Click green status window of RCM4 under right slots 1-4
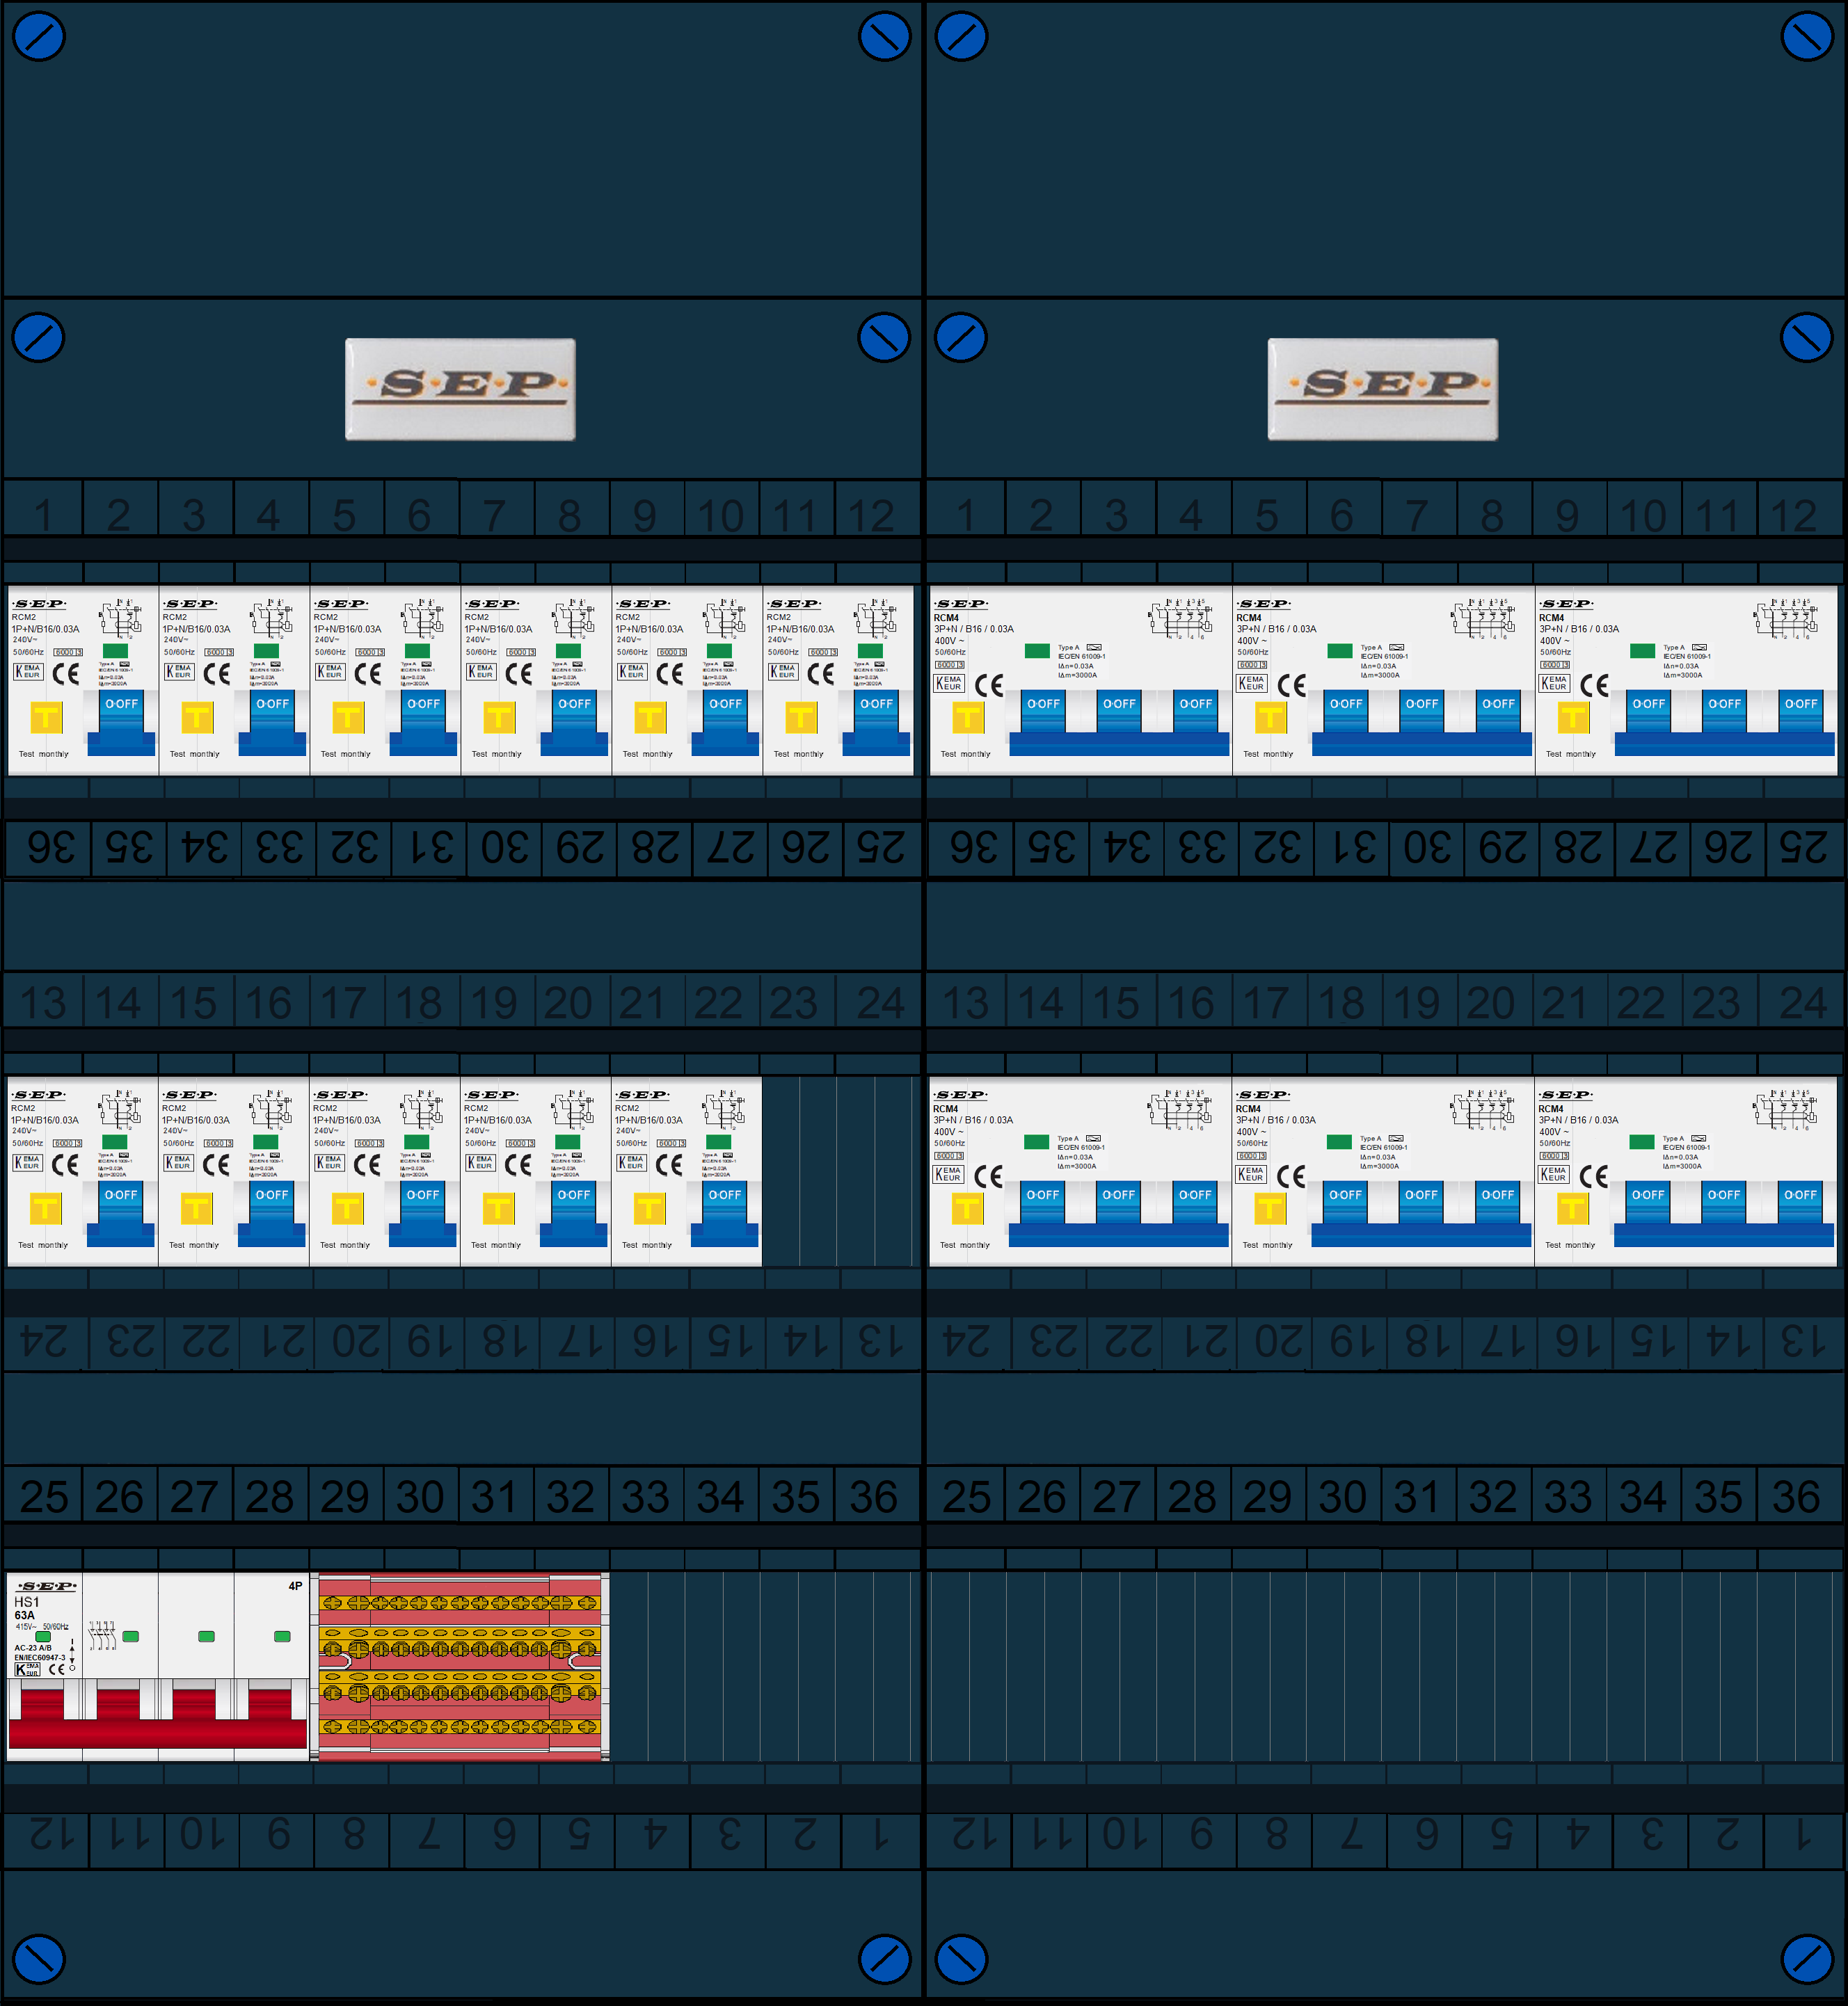Viewport: 1848px width, 2006px height. click(x=1037, y=650)
